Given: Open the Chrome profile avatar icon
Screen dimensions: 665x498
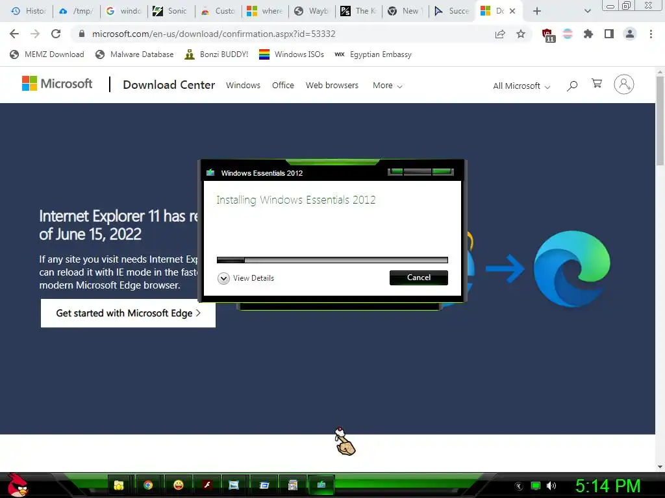Looking at the screenshot, I should click(630, 34).
